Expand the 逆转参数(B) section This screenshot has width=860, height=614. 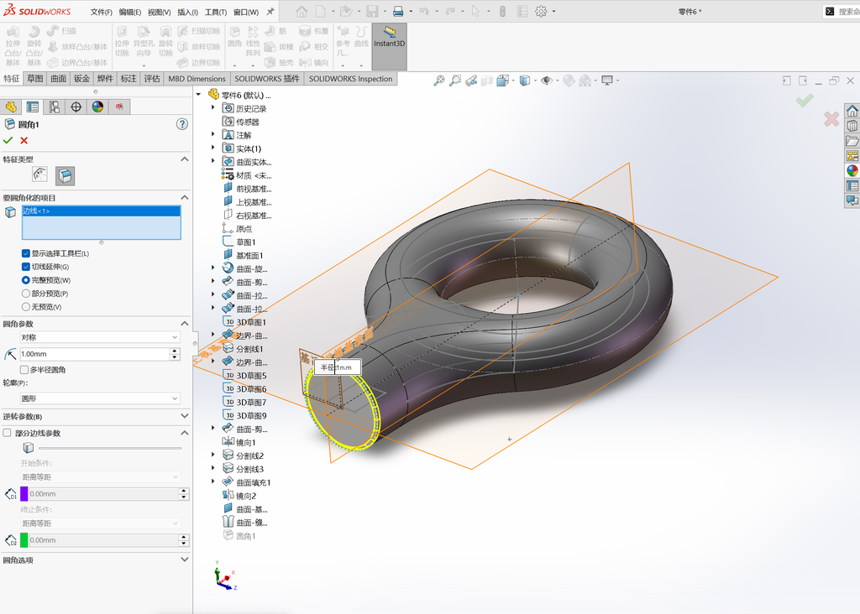pos(184,416)
